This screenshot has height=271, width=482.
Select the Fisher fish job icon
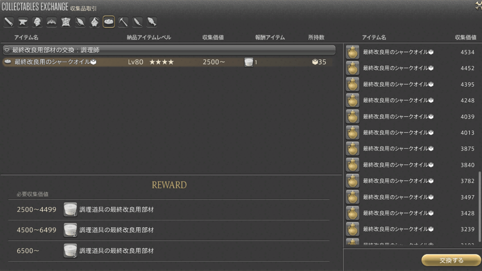coord(152,22)
